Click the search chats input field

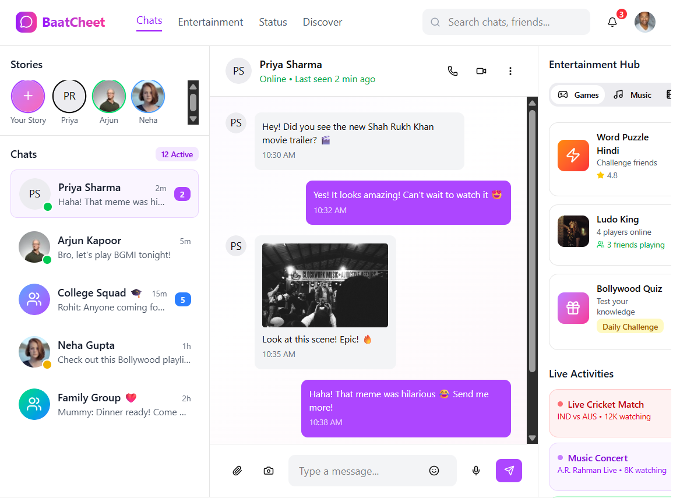pyautogui.click(x=506, y=22)
